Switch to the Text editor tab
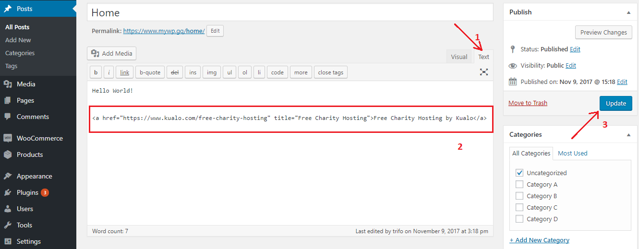 483,57
